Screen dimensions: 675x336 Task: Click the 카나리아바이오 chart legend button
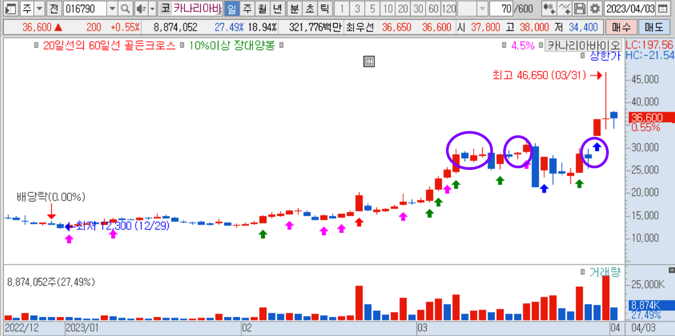click(x=584, y=46)
